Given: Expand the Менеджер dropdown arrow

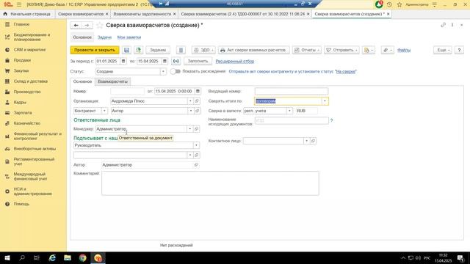Looking at the screenshot, I should 189,129.
